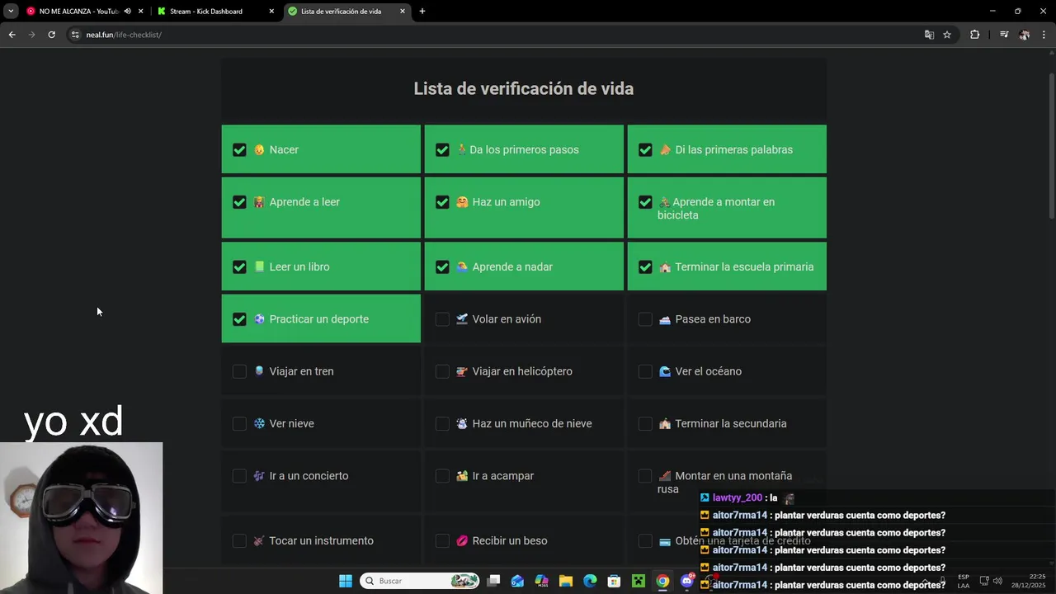This screenshot has width=1056, height=594.
Task: Uncheck Aprende a montar en bicicleta
Action: (x=645, y=201)
